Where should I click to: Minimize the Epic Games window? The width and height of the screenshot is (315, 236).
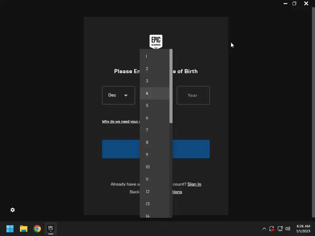pos(285,3)
